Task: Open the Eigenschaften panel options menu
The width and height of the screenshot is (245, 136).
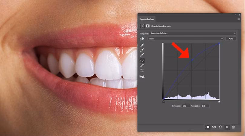Action: (239, 19)
